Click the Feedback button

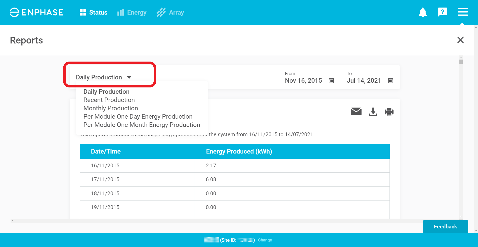point(445,227)
